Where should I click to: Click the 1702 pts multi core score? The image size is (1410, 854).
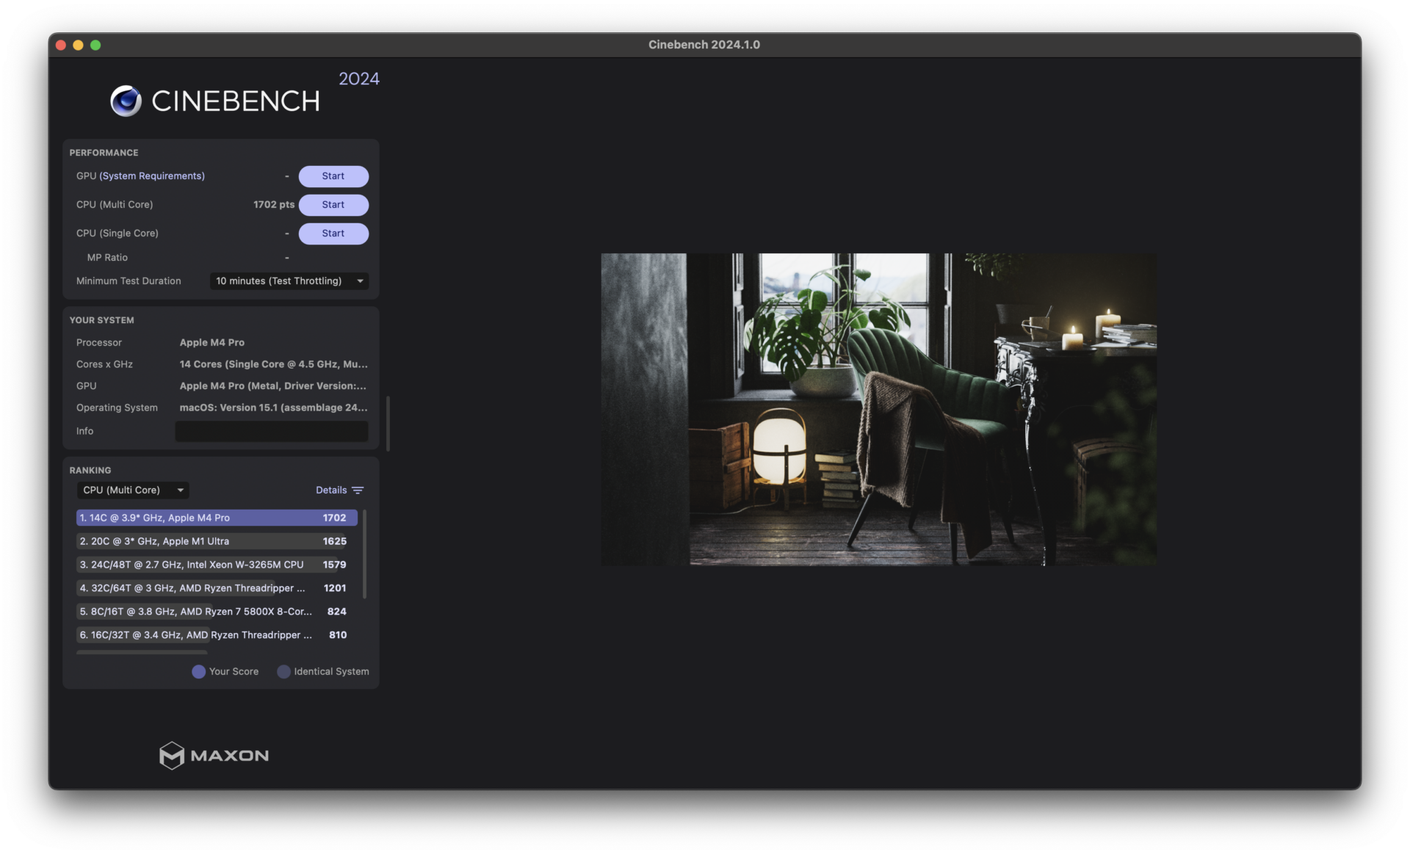[x=274, y=205]
